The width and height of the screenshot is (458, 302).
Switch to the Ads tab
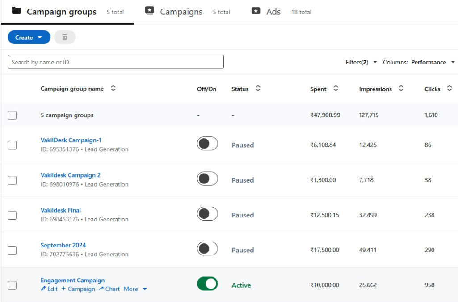[x=273, y=12]
